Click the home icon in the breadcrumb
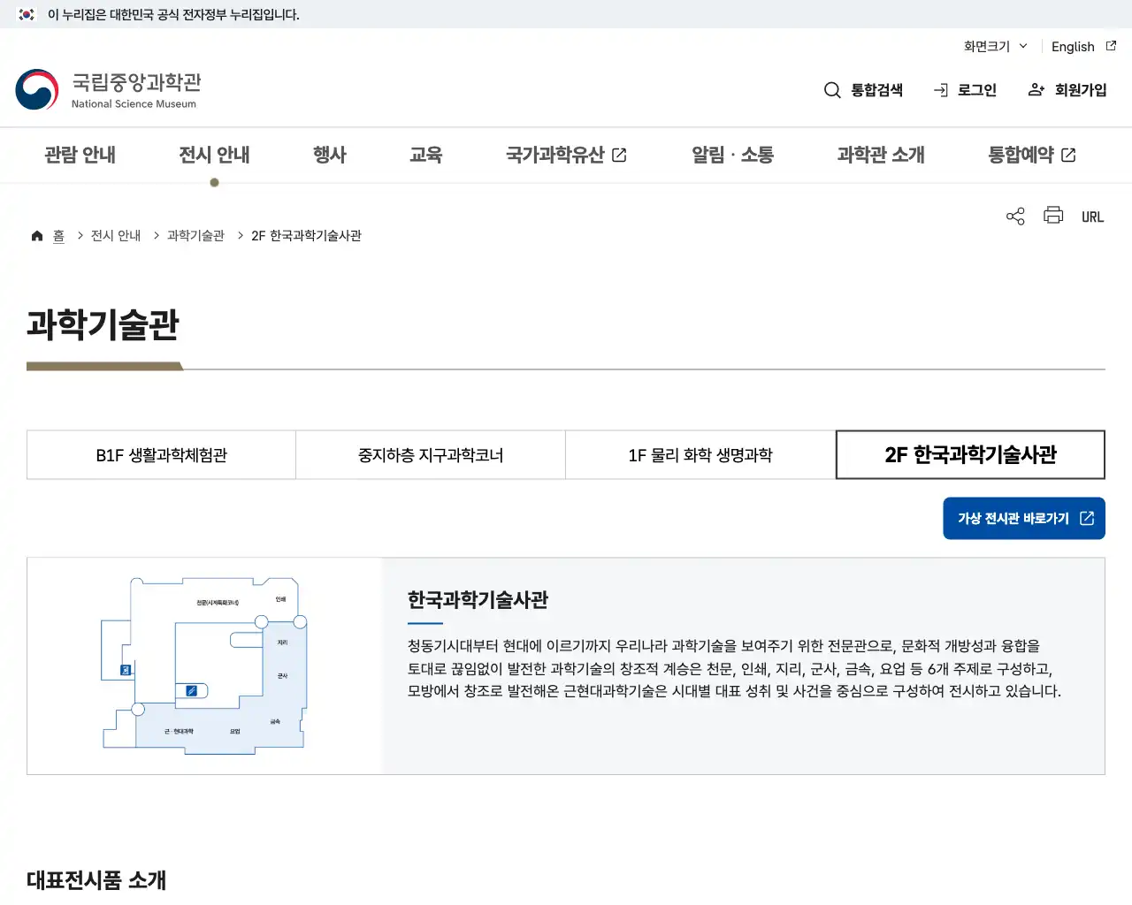Image resolution: width=1132 pixels, height=905 pixels. click(x=37, y=234)
